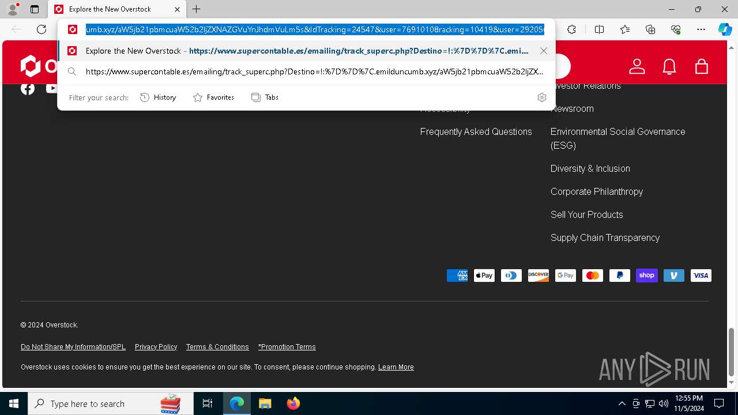
Task: Click the Apple Pay payment icon
Action: [x=484, y=276]
